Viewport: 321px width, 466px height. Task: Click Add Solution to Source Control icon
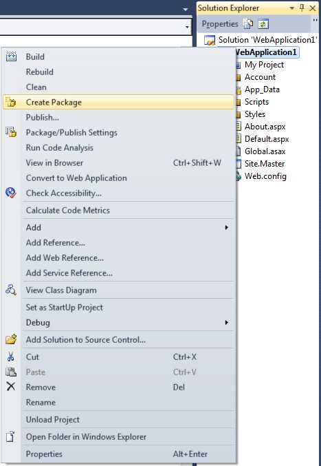[11, 339]
